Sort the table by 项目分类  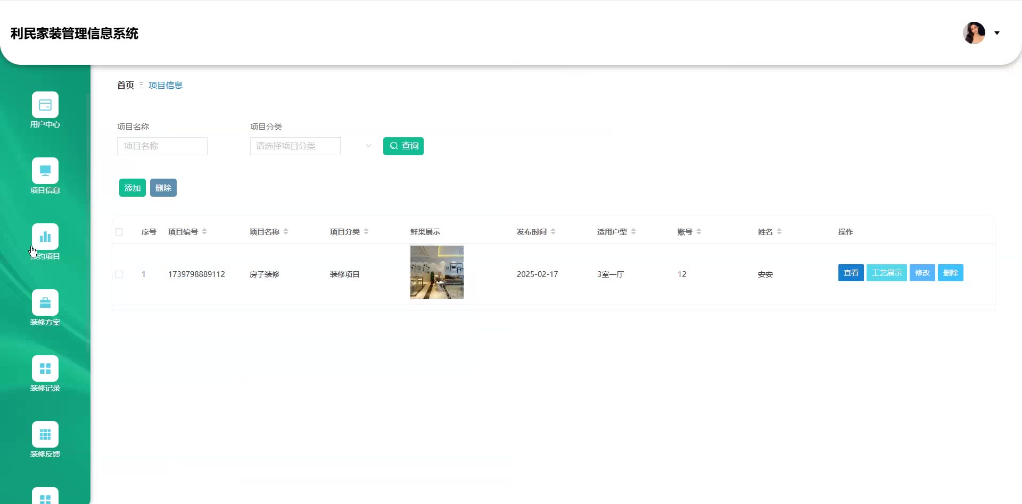click(x=366, y=231)
